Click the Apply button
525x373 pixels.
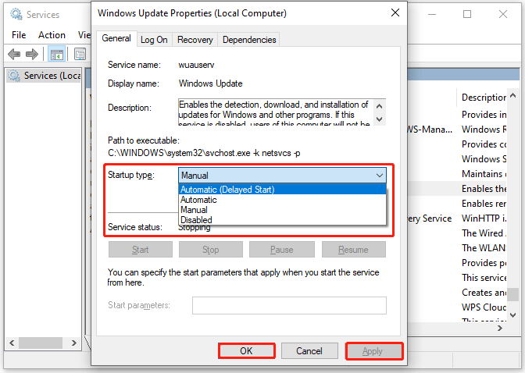tap(373, 351)
